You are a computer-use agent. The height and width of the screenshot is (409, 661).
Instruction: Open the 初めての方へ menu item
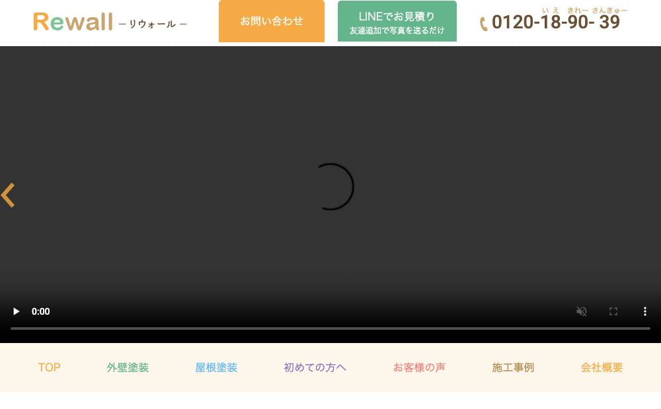tap(315, 367)
